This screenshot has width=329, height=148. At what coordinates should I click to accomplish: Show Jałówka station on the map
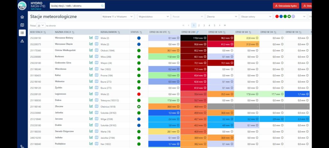click(x=96, y=113)
